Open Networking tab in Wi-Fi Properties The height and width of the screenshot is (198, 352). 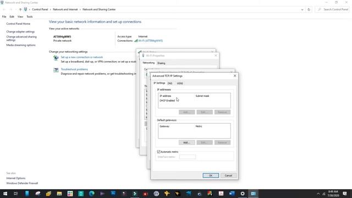[x=148, y=63]
